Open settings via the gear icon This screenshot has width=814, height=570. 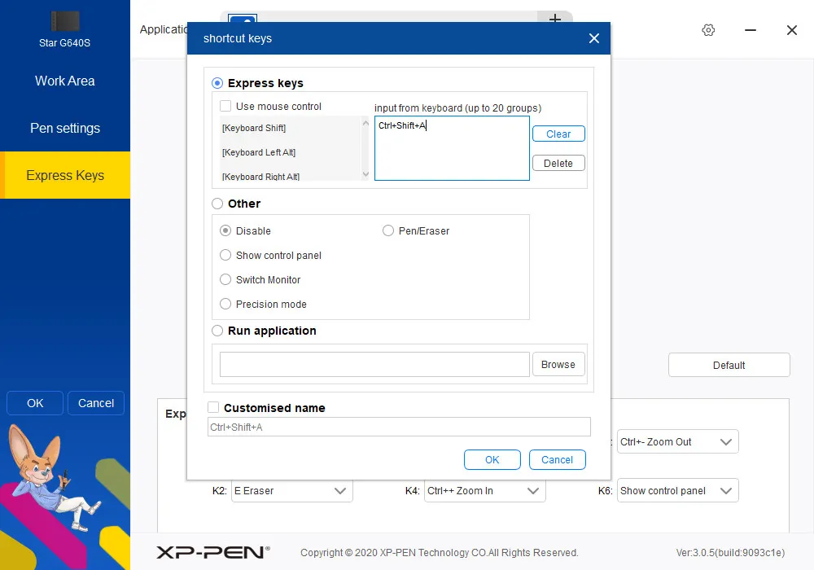708,30
